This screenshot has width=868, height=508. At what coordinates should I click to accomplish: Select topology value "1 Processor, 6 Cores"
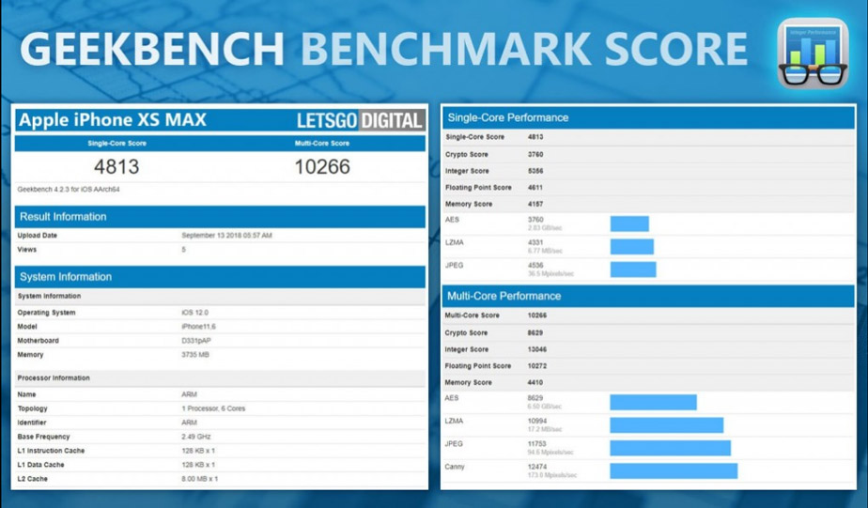pyautogui.click(x=213, y=408)
